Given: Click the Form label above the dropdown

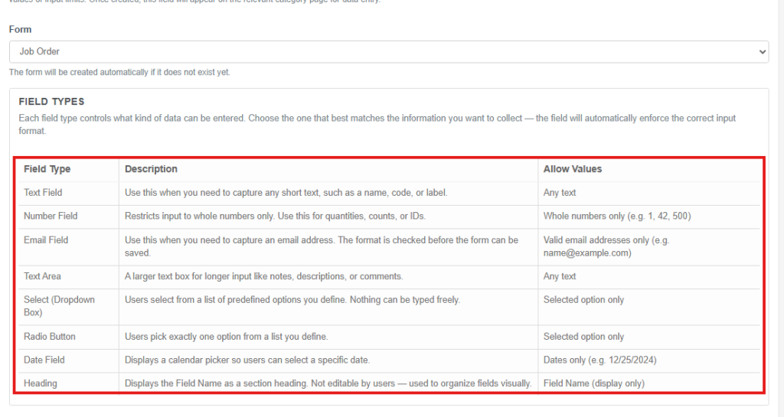Looking at the screenshot, I should click(20, 30).
